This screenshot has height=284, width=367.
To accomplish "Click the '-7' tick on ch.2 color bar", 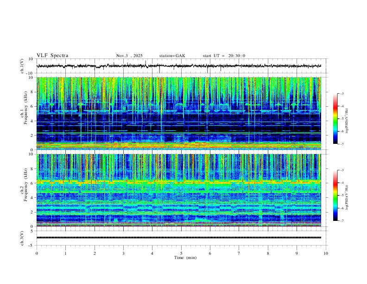I will pos(342,221).
